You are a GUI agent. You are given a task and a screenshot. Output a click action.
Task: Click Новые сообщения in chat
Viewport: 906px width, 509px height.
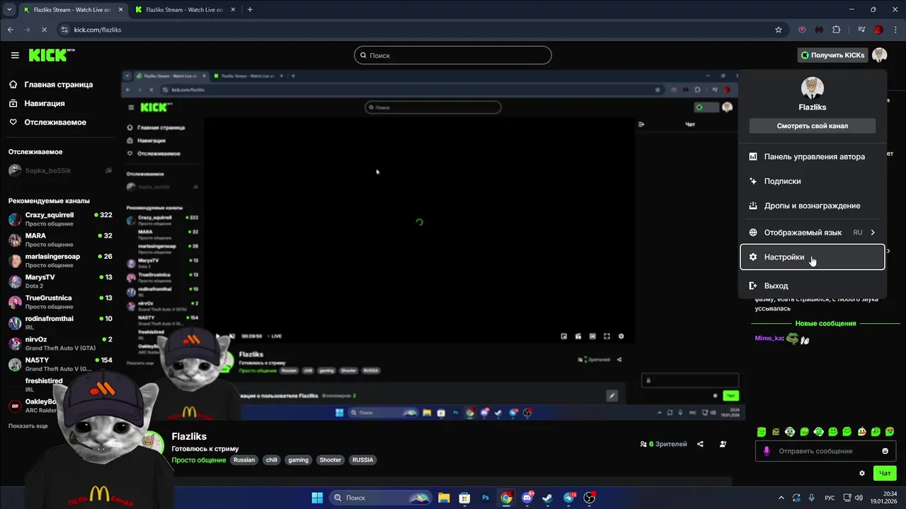[825, 323]
